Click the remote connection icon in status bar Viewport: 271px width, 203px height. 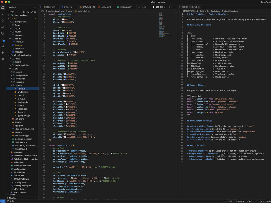click(3, 201)
